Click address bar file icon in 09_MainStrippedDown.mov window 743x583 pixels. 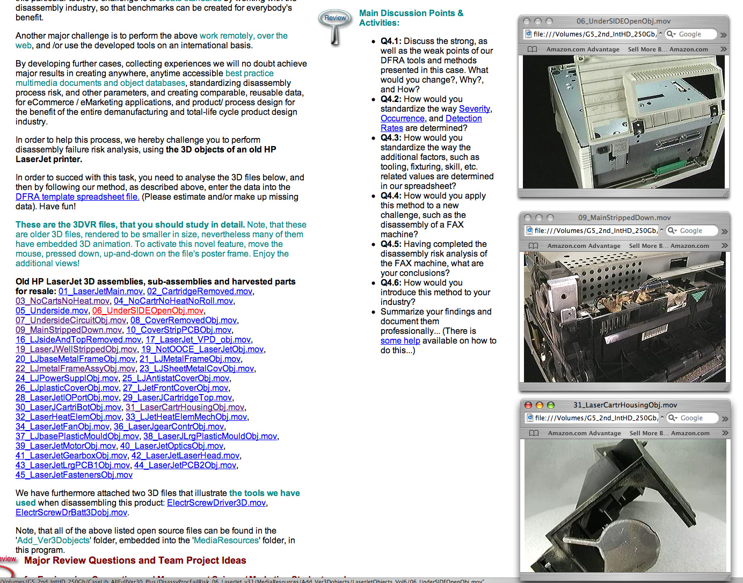tap(529, 231)
